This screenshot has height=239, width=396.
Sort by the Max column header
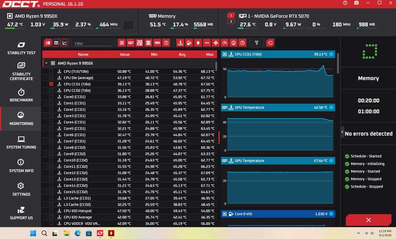[210, 54]
